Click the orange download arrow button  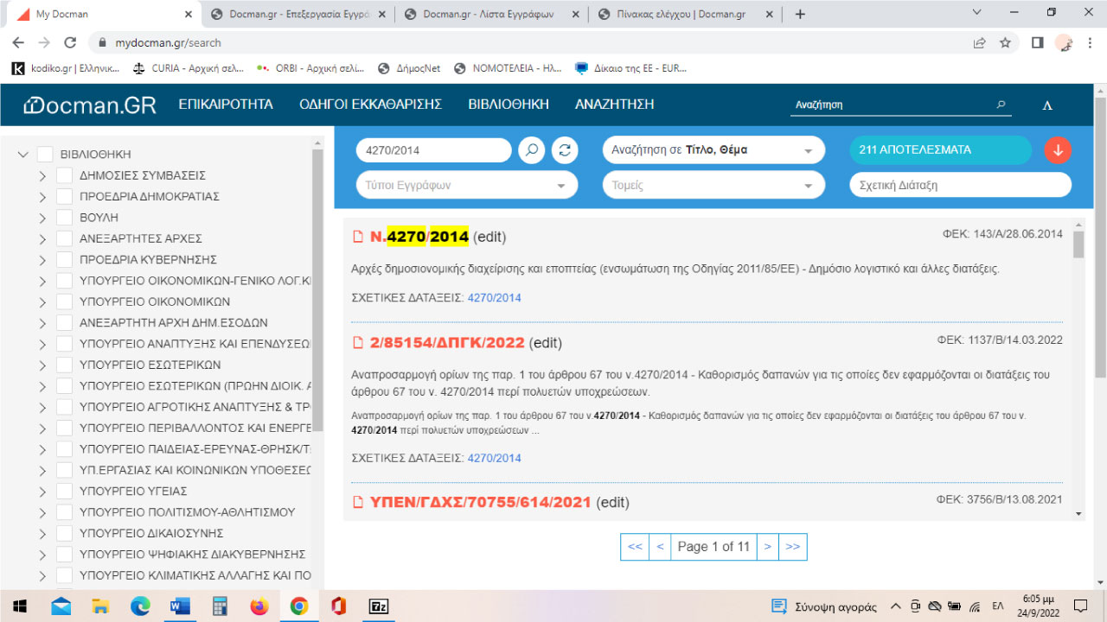[x=1057, y=150]
